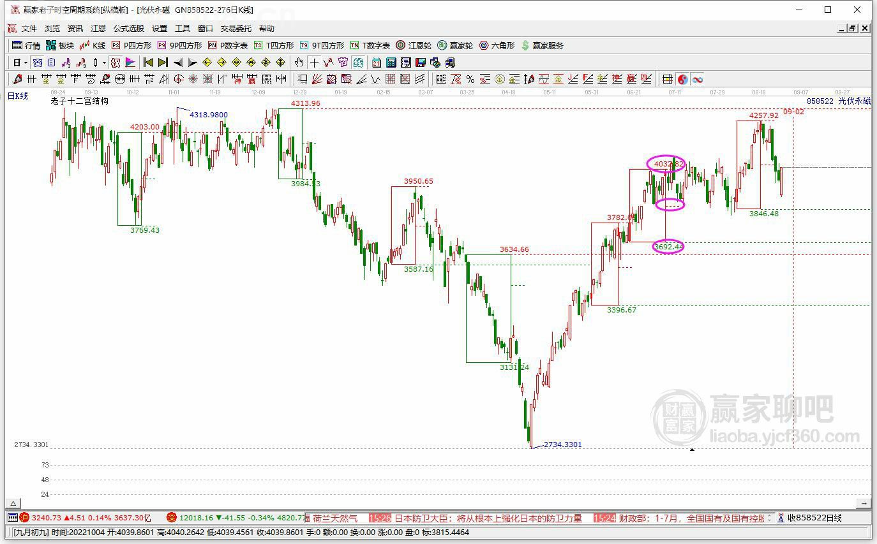Open the 9P四方形 tool
This screenshot has width=877, height=544.
coord(179,45)
